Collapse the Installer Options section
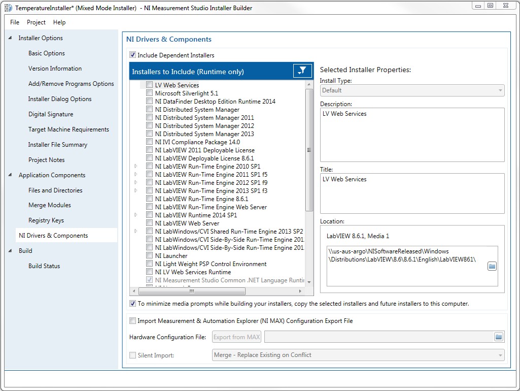Image resolution: width=520 pixels, height=391 pixels. [x=9, y=38]
